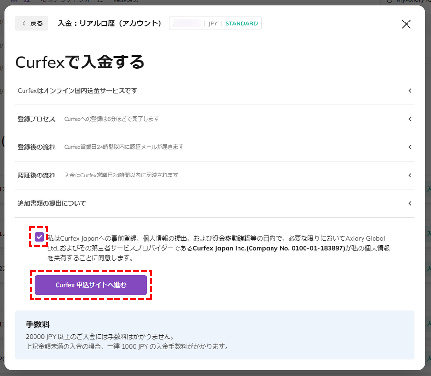Click text '入金はCurfex営業日24時間以内に反映されます'
The height and width of the screenshot is (376, 431).
click(121, 175)
